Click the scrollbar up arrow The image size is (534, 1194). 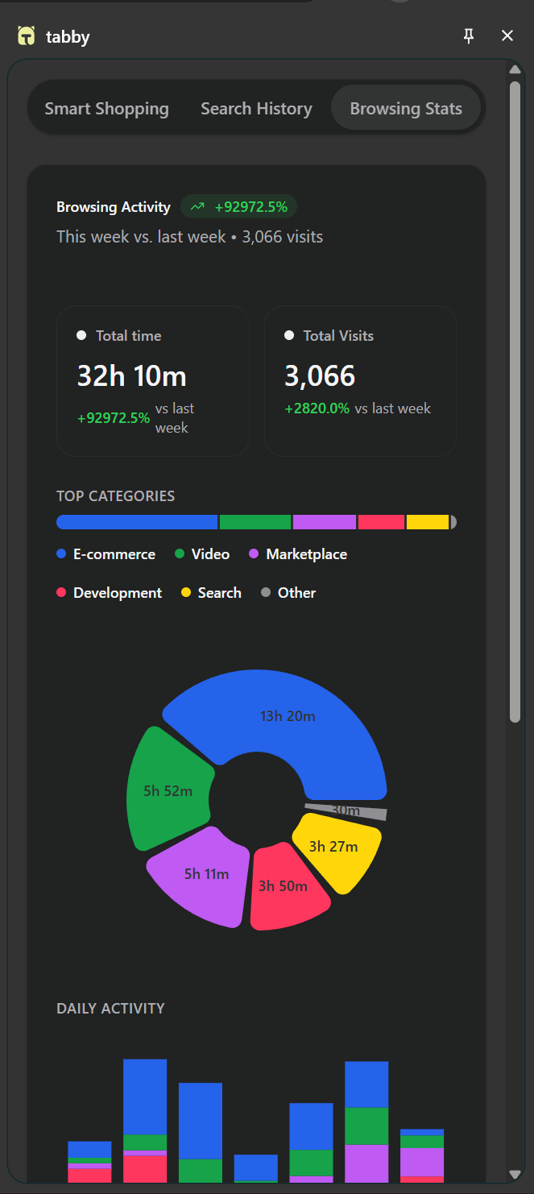tap(515, 70)
